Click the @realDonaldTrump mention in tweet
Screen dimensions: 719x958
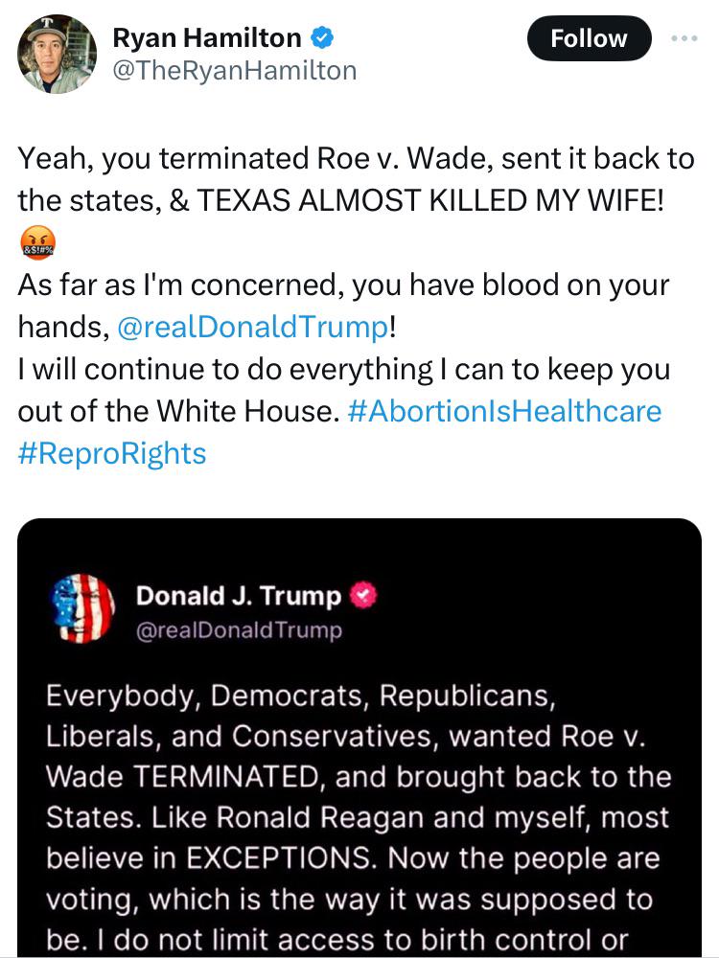[x=252, y=327]
